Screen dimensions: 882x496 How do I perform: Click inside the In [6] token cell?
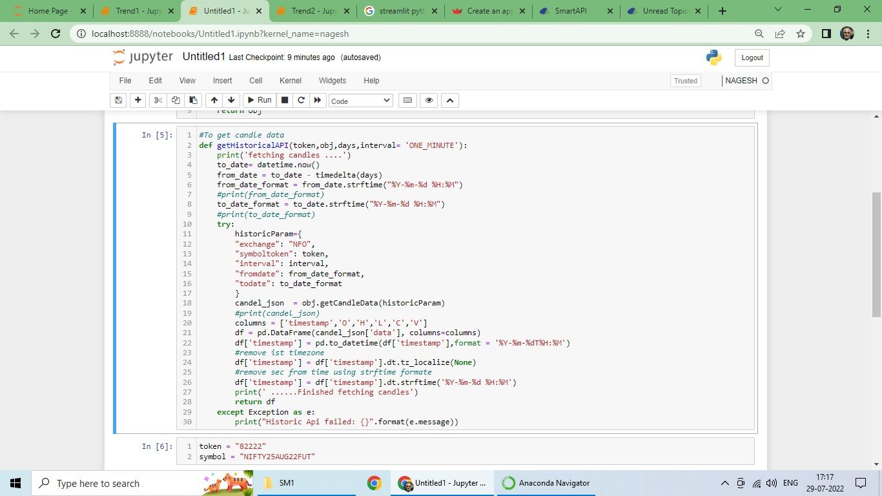[x=465, y=451]
